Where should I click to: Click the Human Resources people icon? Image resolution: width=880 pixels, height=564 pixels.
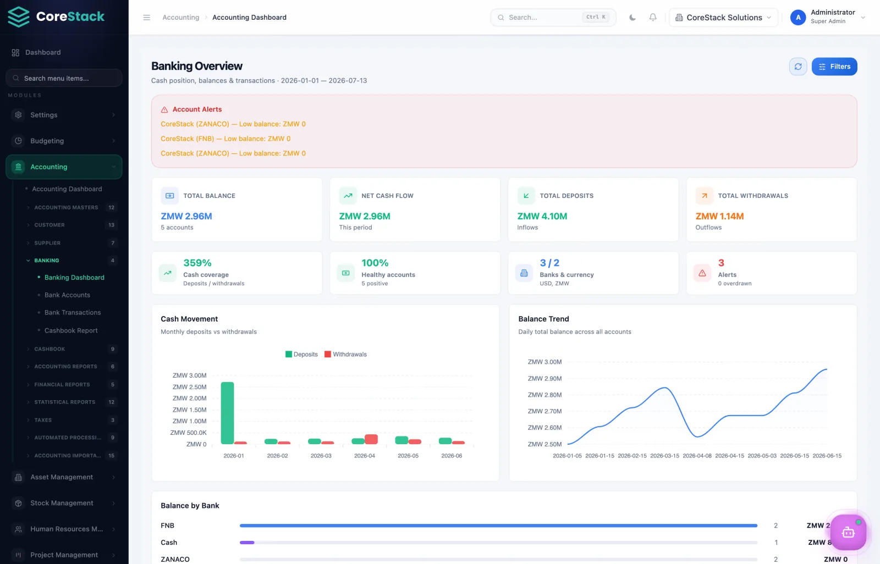tap(19, 529)
